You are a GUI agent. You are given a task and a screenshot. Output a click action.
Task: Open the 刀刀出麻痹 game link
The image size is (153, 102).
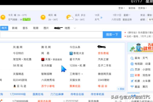pyautogui.click(x=57, y=94)
